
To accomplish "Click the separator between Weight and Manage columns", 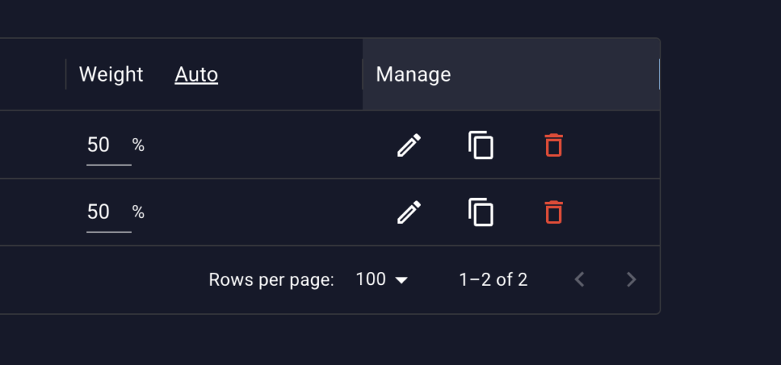I will point(362,74).
